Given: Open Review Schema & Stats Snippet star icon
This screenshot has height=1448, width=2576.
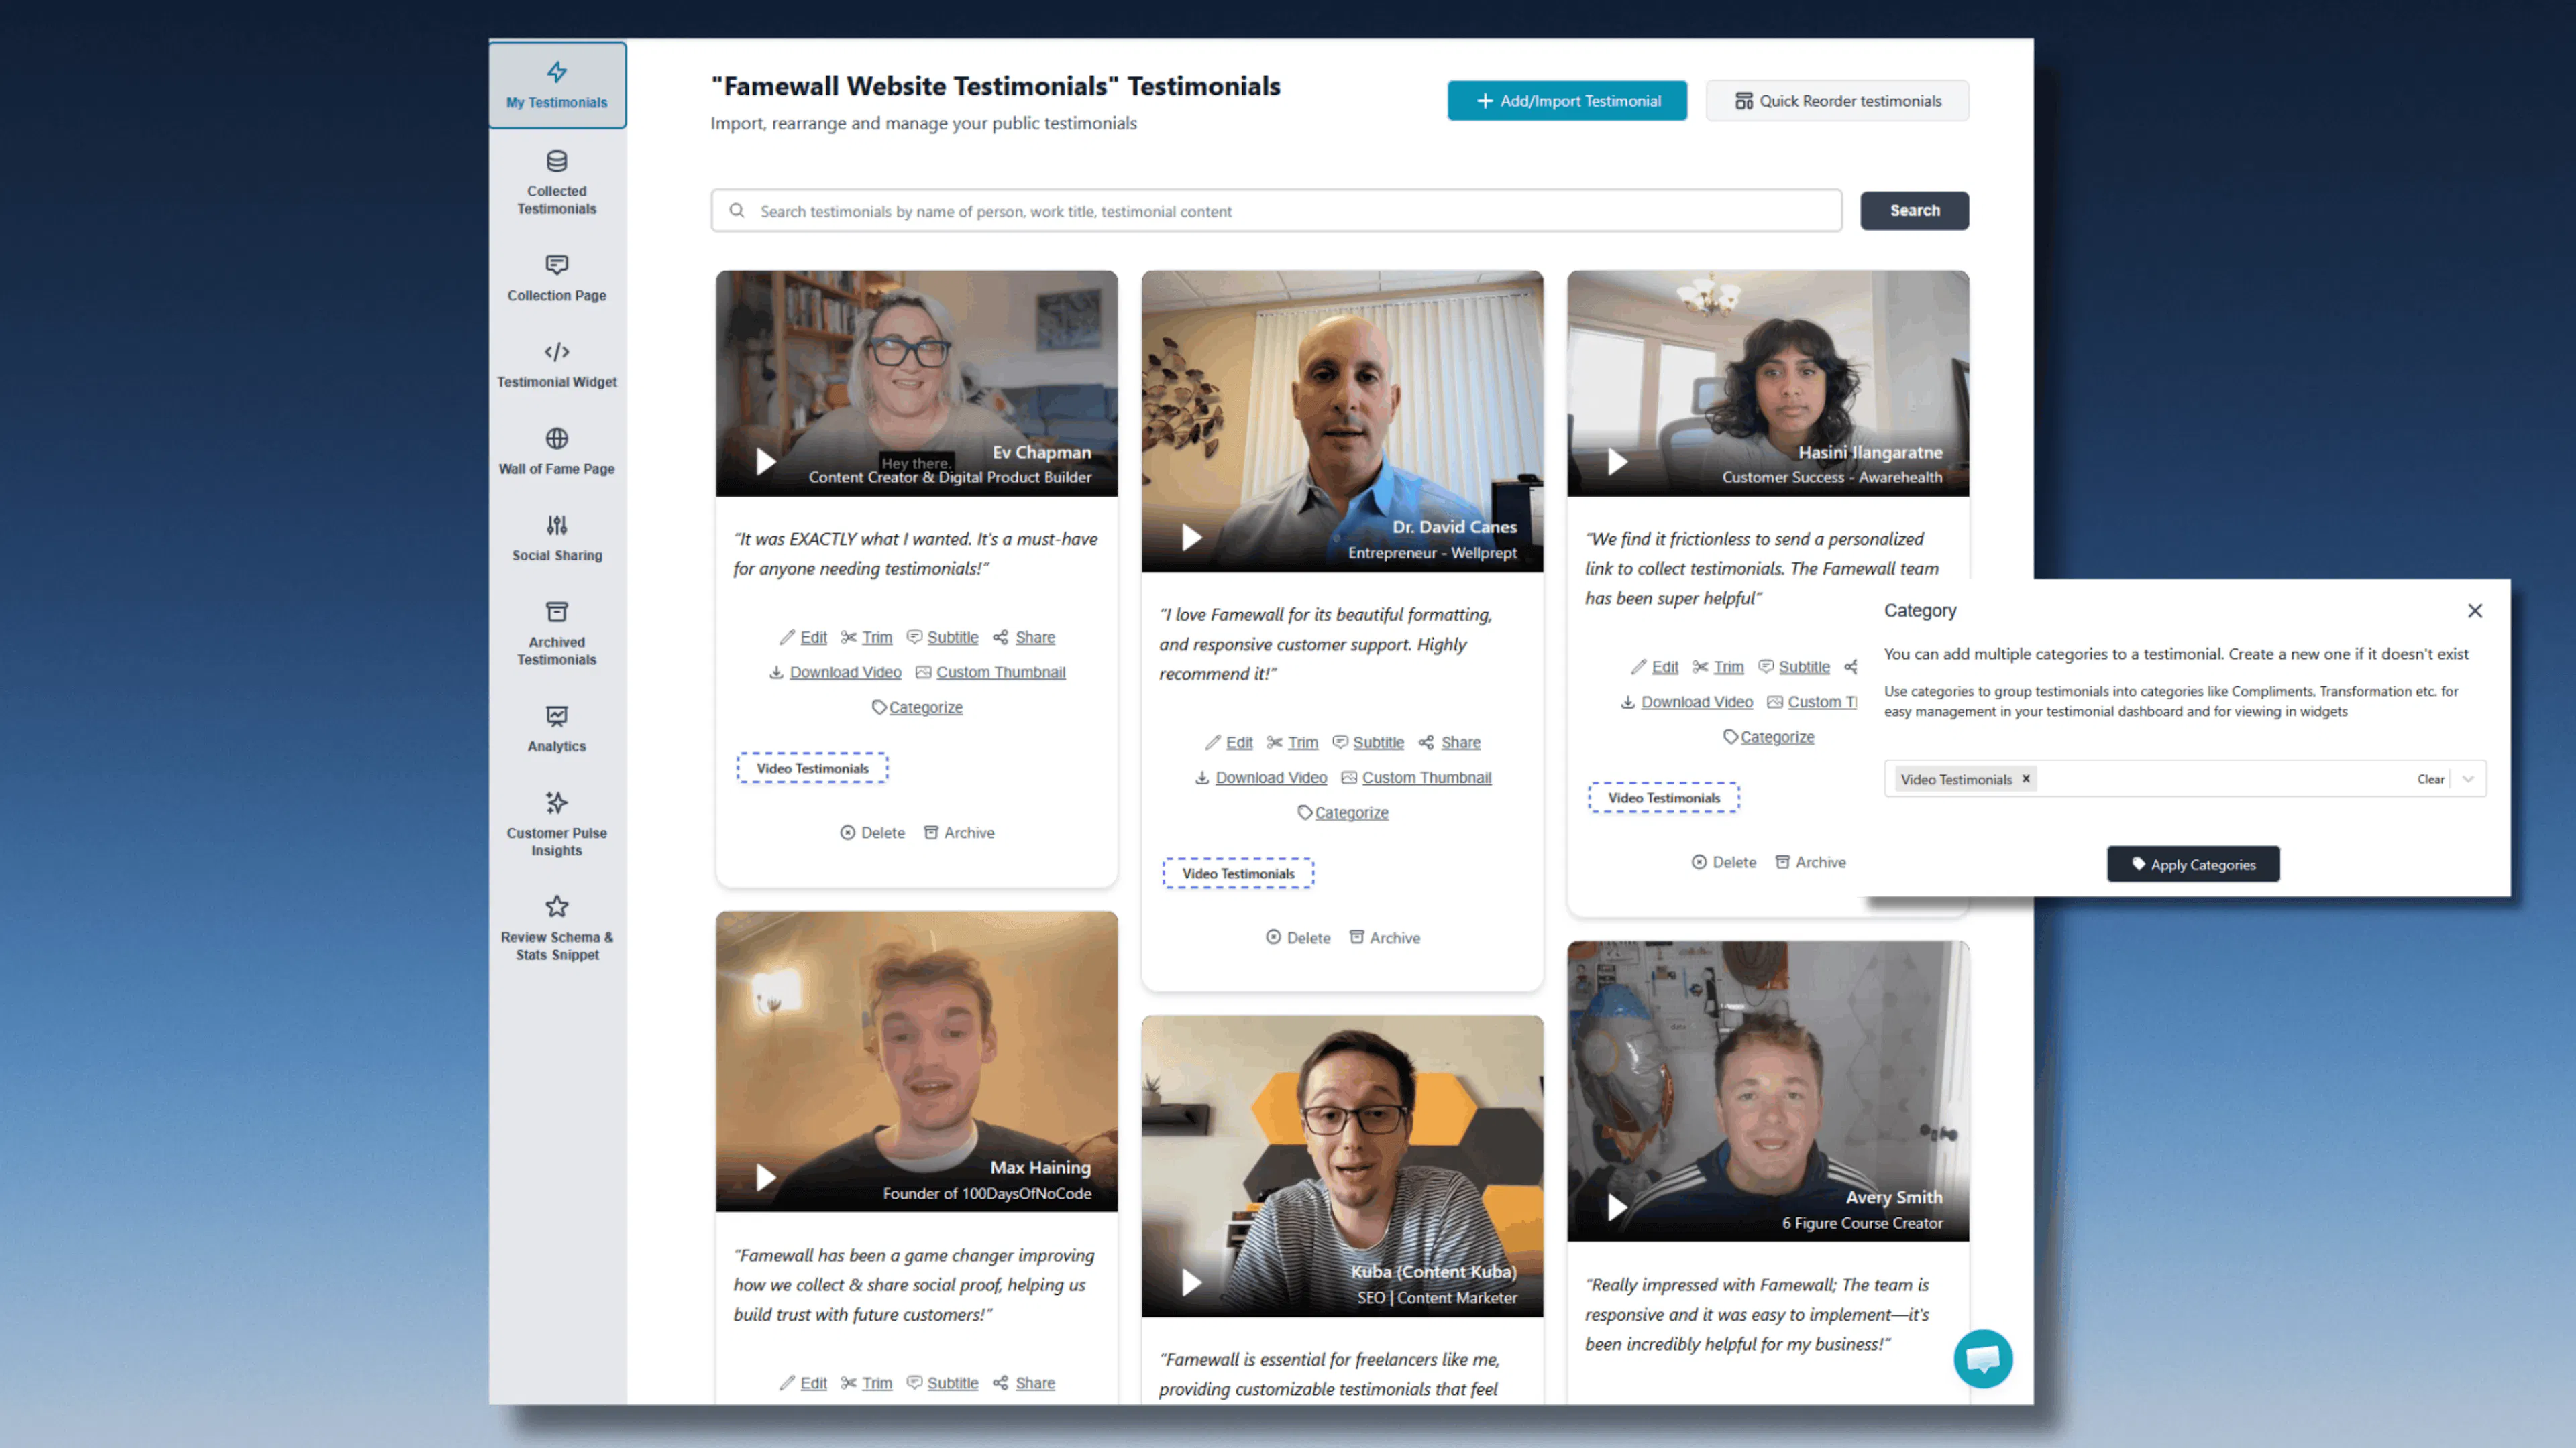Looking at the screenshot, I should 557,906.
